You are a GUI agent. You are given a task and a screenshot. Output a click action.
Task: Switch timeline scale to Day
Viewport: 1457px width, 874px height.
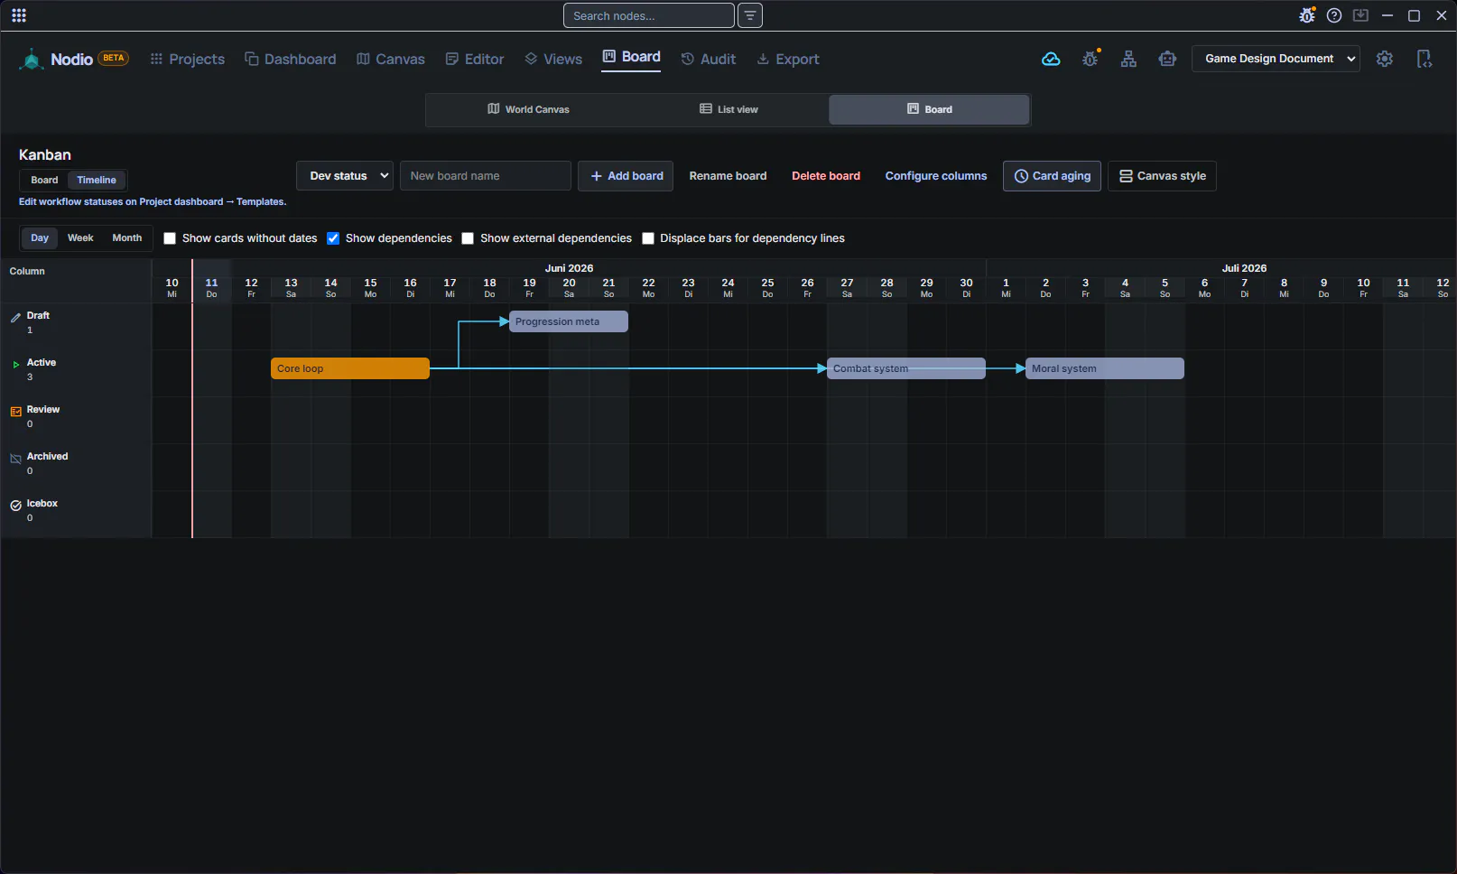coord(40,237)
